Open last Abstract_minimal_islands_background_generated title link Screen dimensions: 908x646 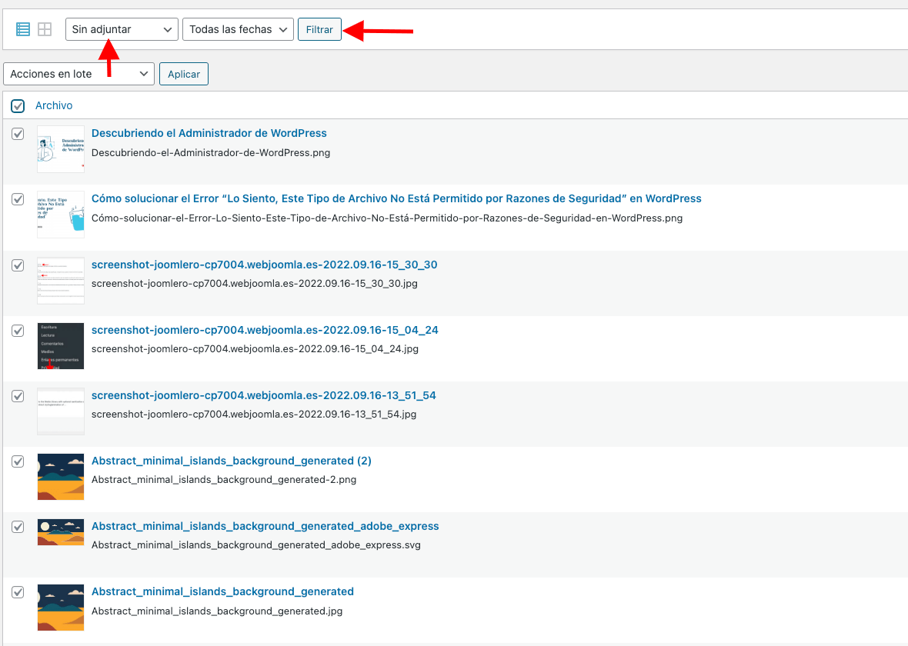[x=222, y=591]
